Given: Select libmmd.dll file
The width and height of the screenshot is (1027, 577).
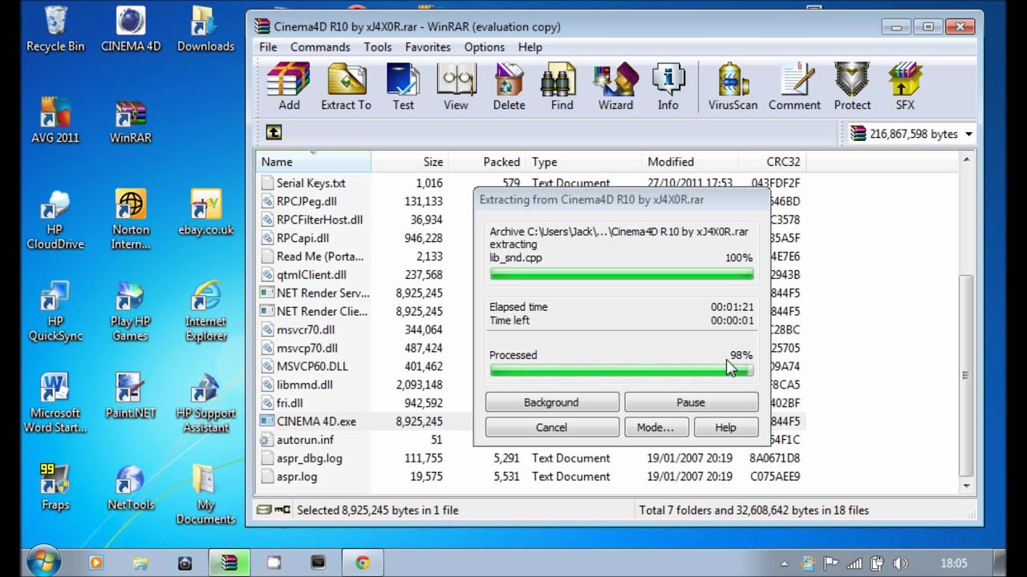Looking at the screenshot, I should click(x=304, y=385).
